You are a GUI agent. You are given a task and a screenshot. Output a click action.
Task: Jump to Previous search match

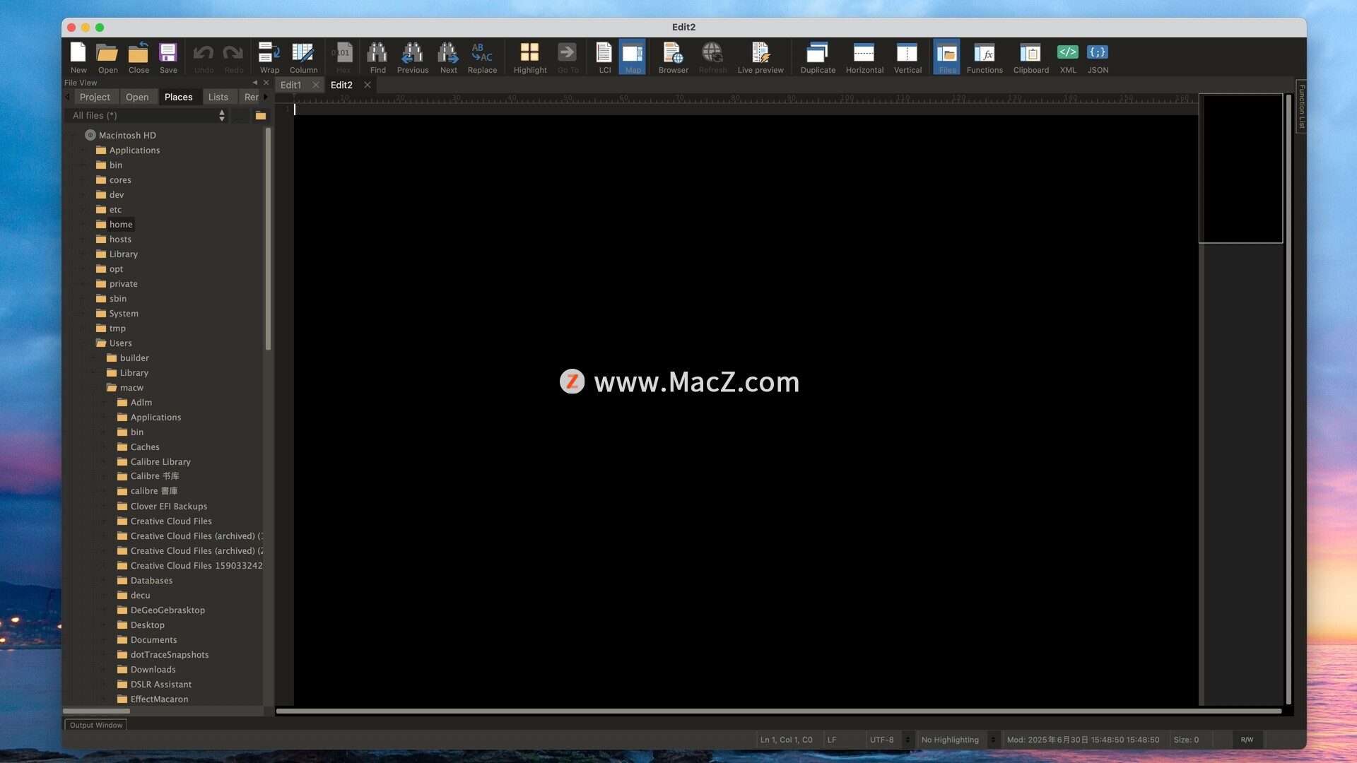(x=413, y=57)
